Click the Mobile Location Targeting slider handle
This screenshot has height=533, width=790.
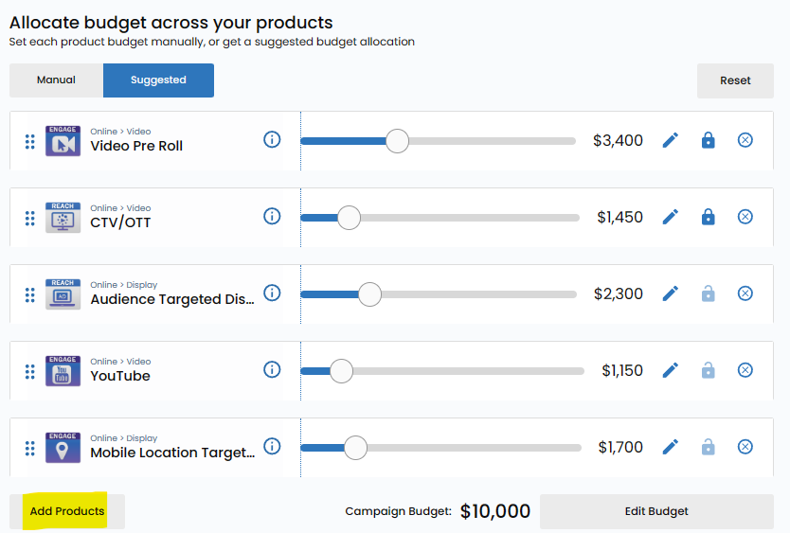[x=355, y=448]
